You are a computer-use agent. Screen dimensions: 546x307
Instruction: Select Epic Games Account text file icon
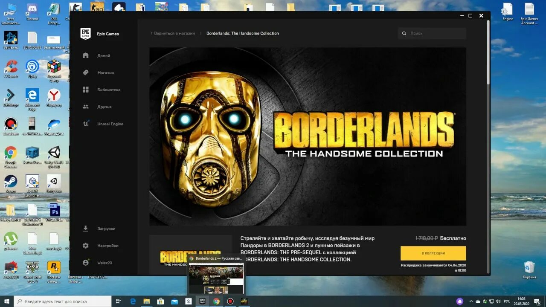click(529, 14)
